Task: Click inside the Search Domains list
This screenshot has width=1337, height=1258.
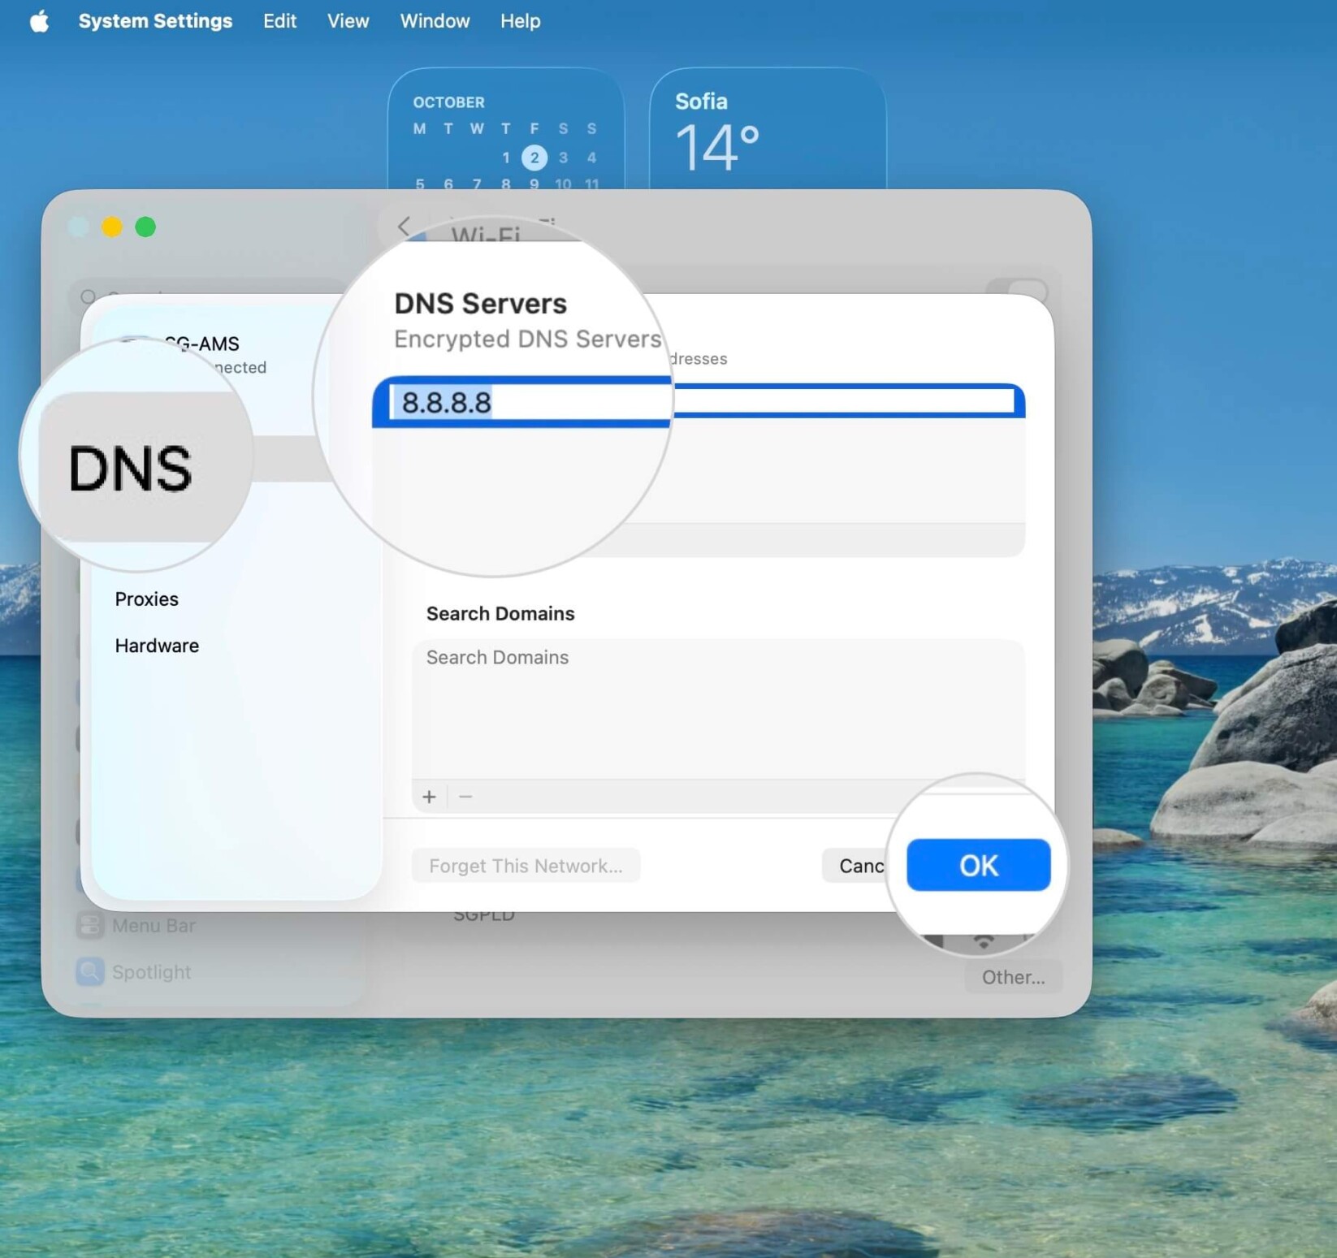Action: tap(718, 709)
